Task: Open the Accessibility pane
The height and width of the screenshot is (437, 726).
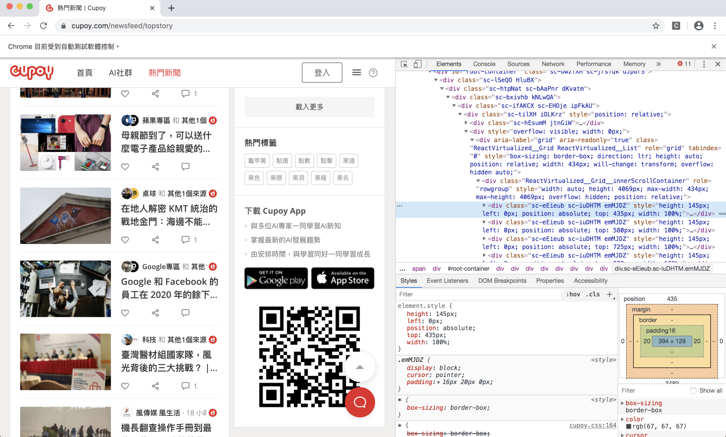Action: click(591, 280)
